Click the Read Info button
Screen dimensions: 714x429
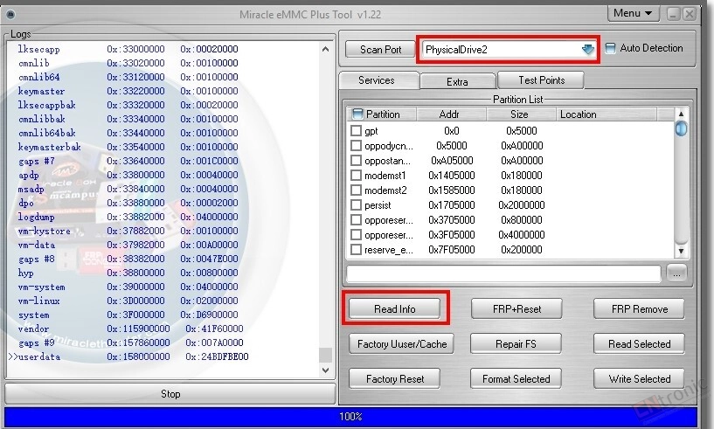pyautogui.click(x=395, y=309)
